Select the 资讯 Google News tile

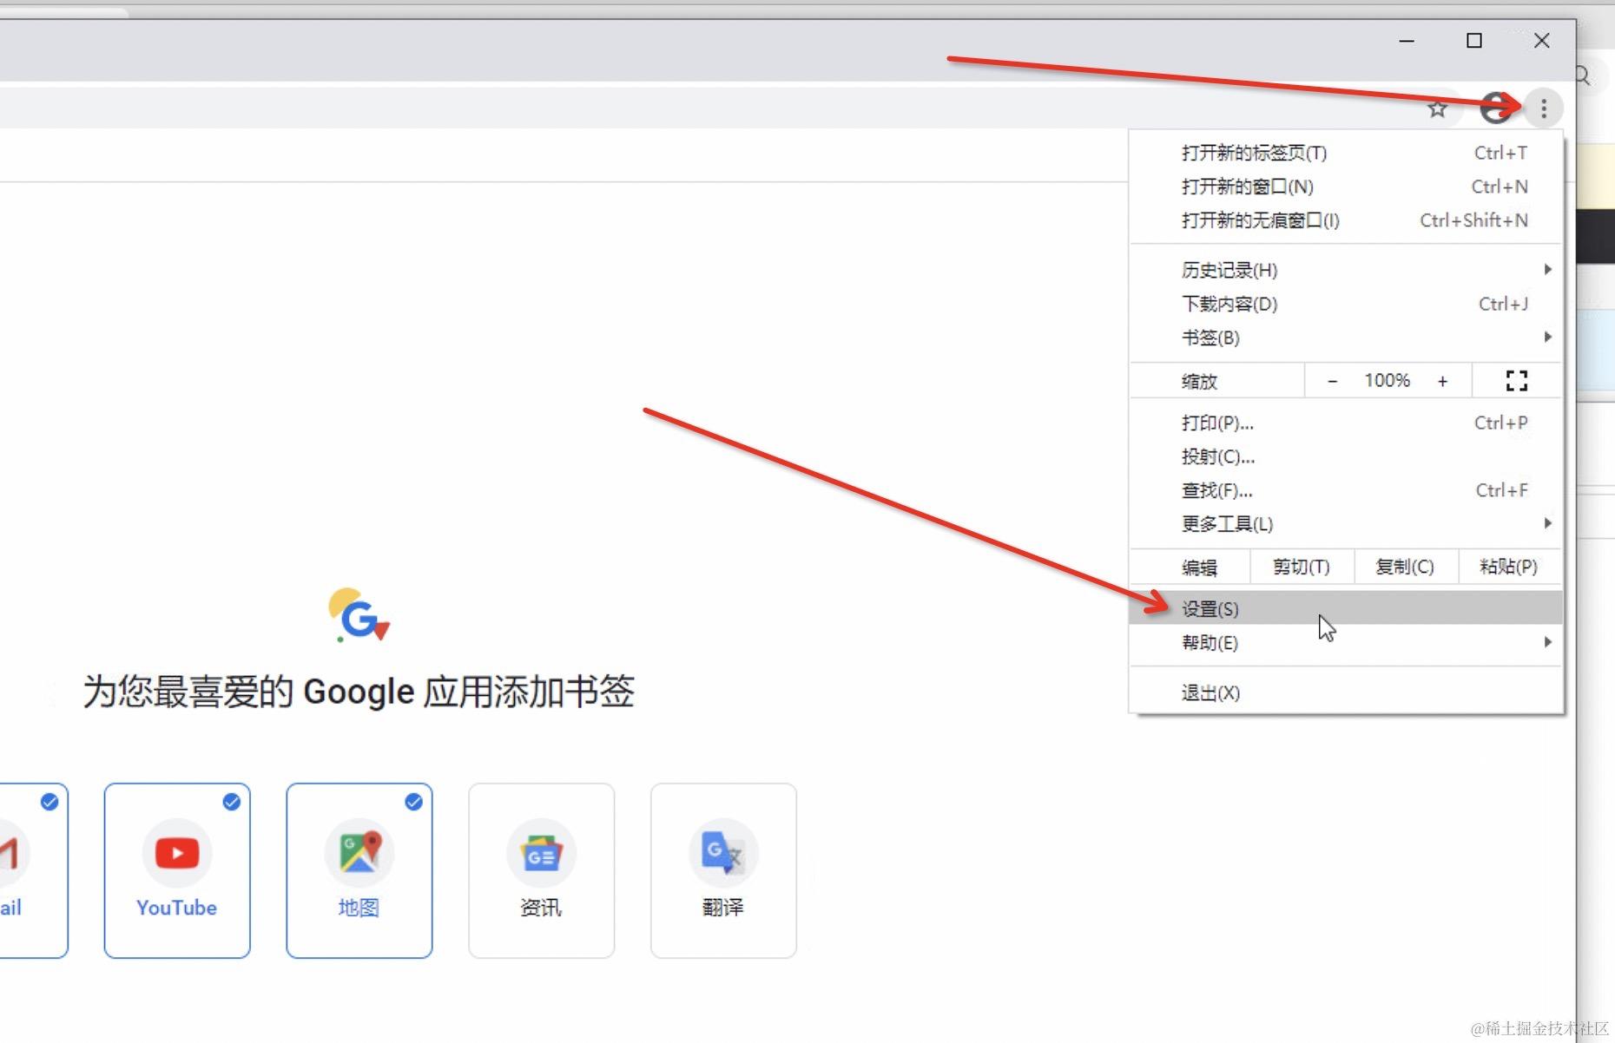(542, 870)
